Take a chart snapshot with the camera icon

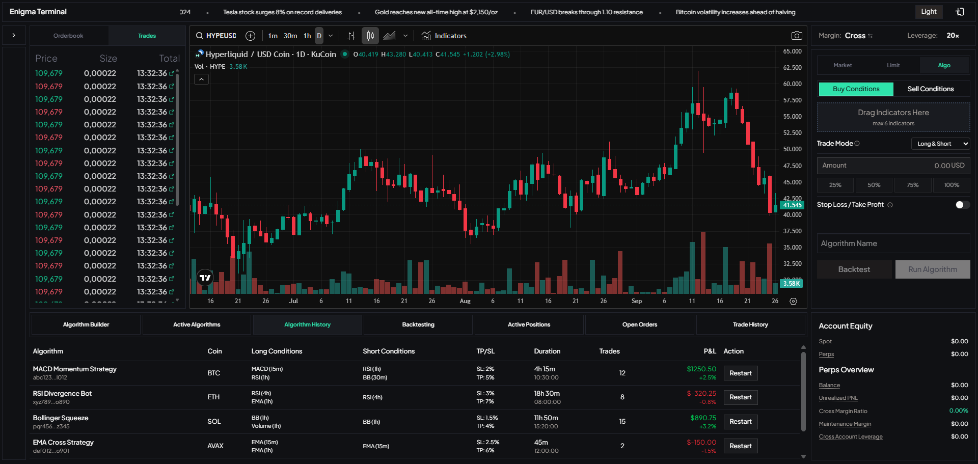coord(797,35)
